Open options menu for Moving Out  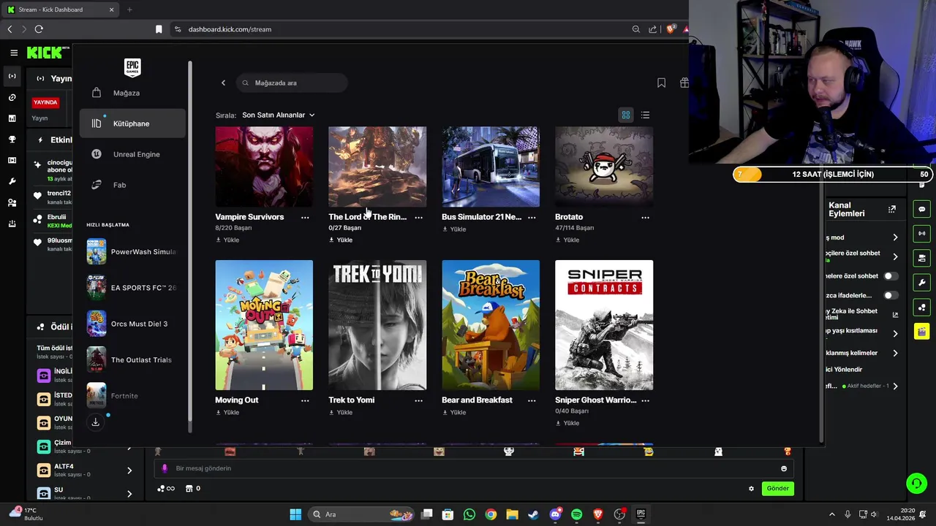[305, 400]
